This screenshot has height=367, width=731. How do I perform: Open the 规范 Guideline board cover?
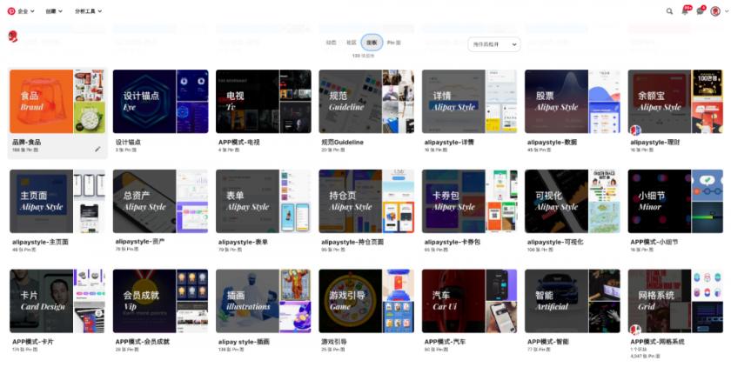pos(366,102)
